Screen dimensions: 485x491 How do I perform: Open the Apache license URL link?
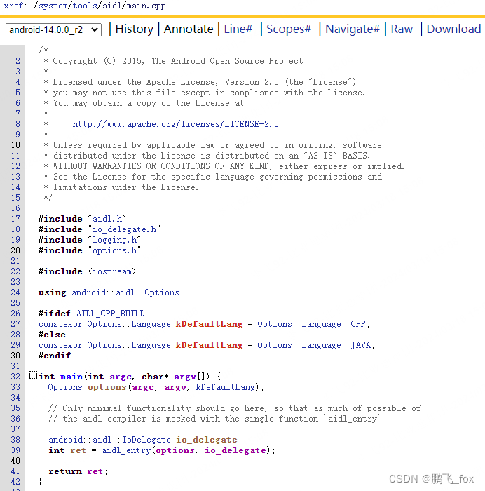175,124
